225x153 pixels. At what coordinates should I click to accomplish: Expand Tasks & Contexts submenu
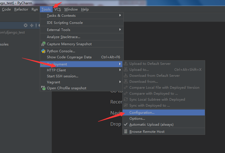pyautogui.click(x=82, y=16)
